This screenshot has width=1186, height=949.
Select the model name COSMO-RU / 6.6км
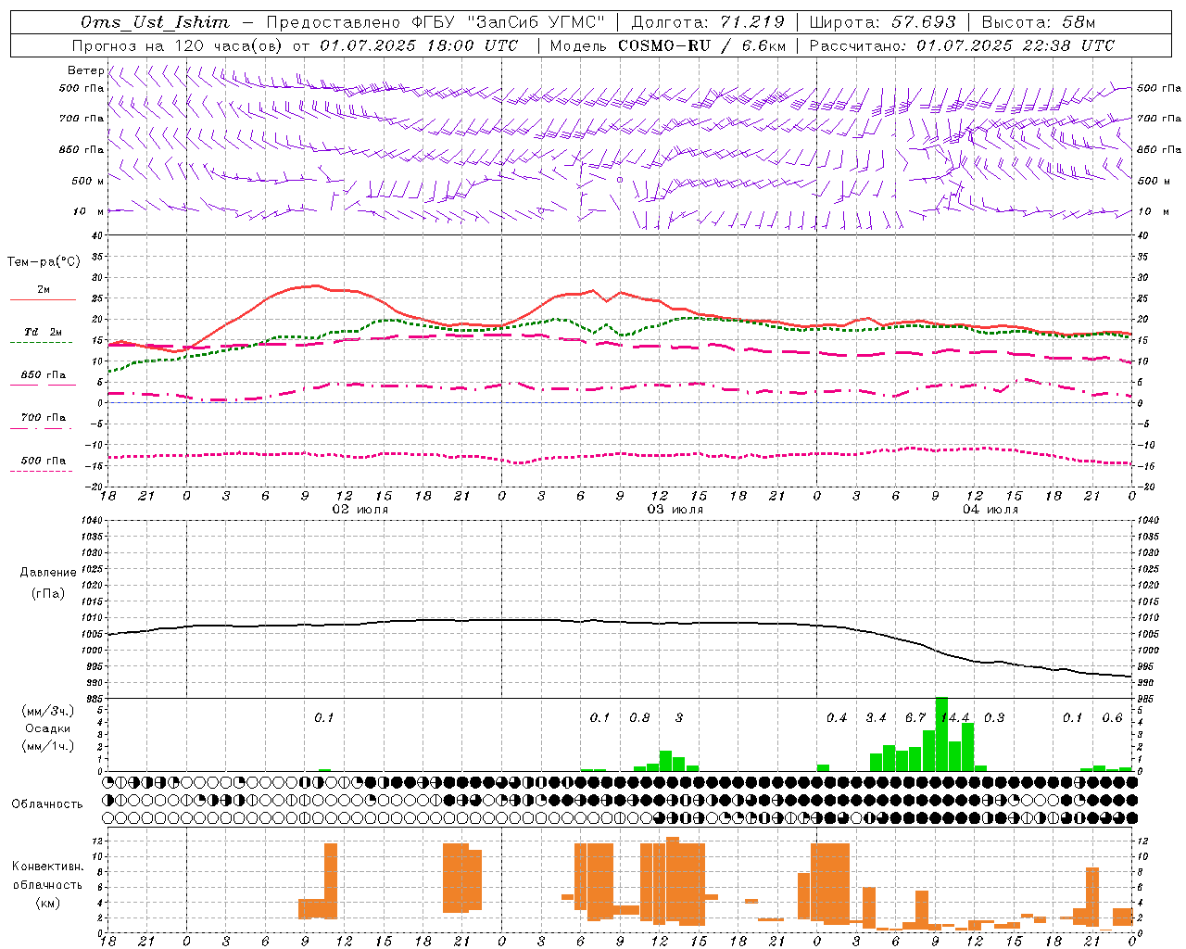click(x=701, y=45)
